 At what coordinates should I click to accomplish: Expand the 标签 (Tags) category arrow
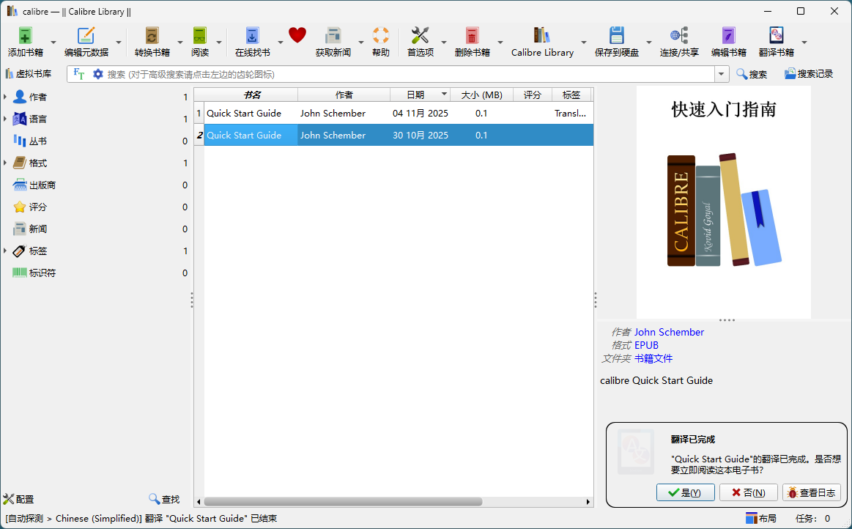[x=6, y=251]
